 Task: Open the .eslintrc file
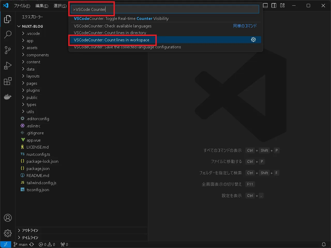coord(82,126)
